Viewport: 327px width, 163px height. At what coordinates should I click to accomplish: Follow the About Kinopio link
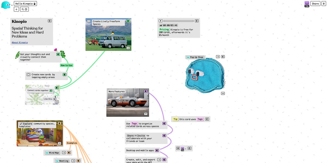tap(20, 42)
